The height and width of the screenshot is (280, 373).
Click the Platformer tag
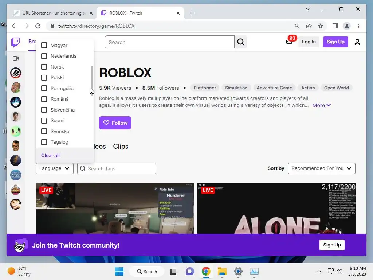point(205,88)
